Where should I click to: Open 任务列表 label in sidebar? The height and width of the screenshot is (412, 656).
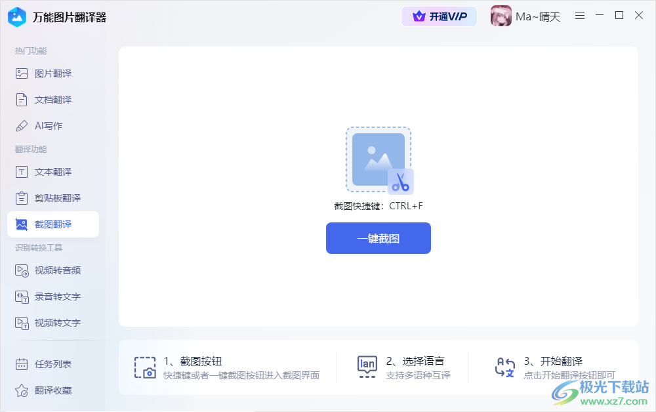(53, 364)
